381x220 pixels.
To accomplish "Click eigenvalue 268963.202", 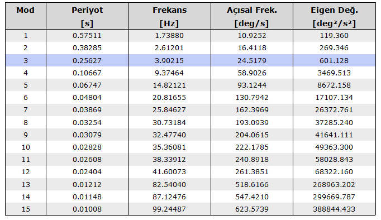I will [x=334, y=185].
